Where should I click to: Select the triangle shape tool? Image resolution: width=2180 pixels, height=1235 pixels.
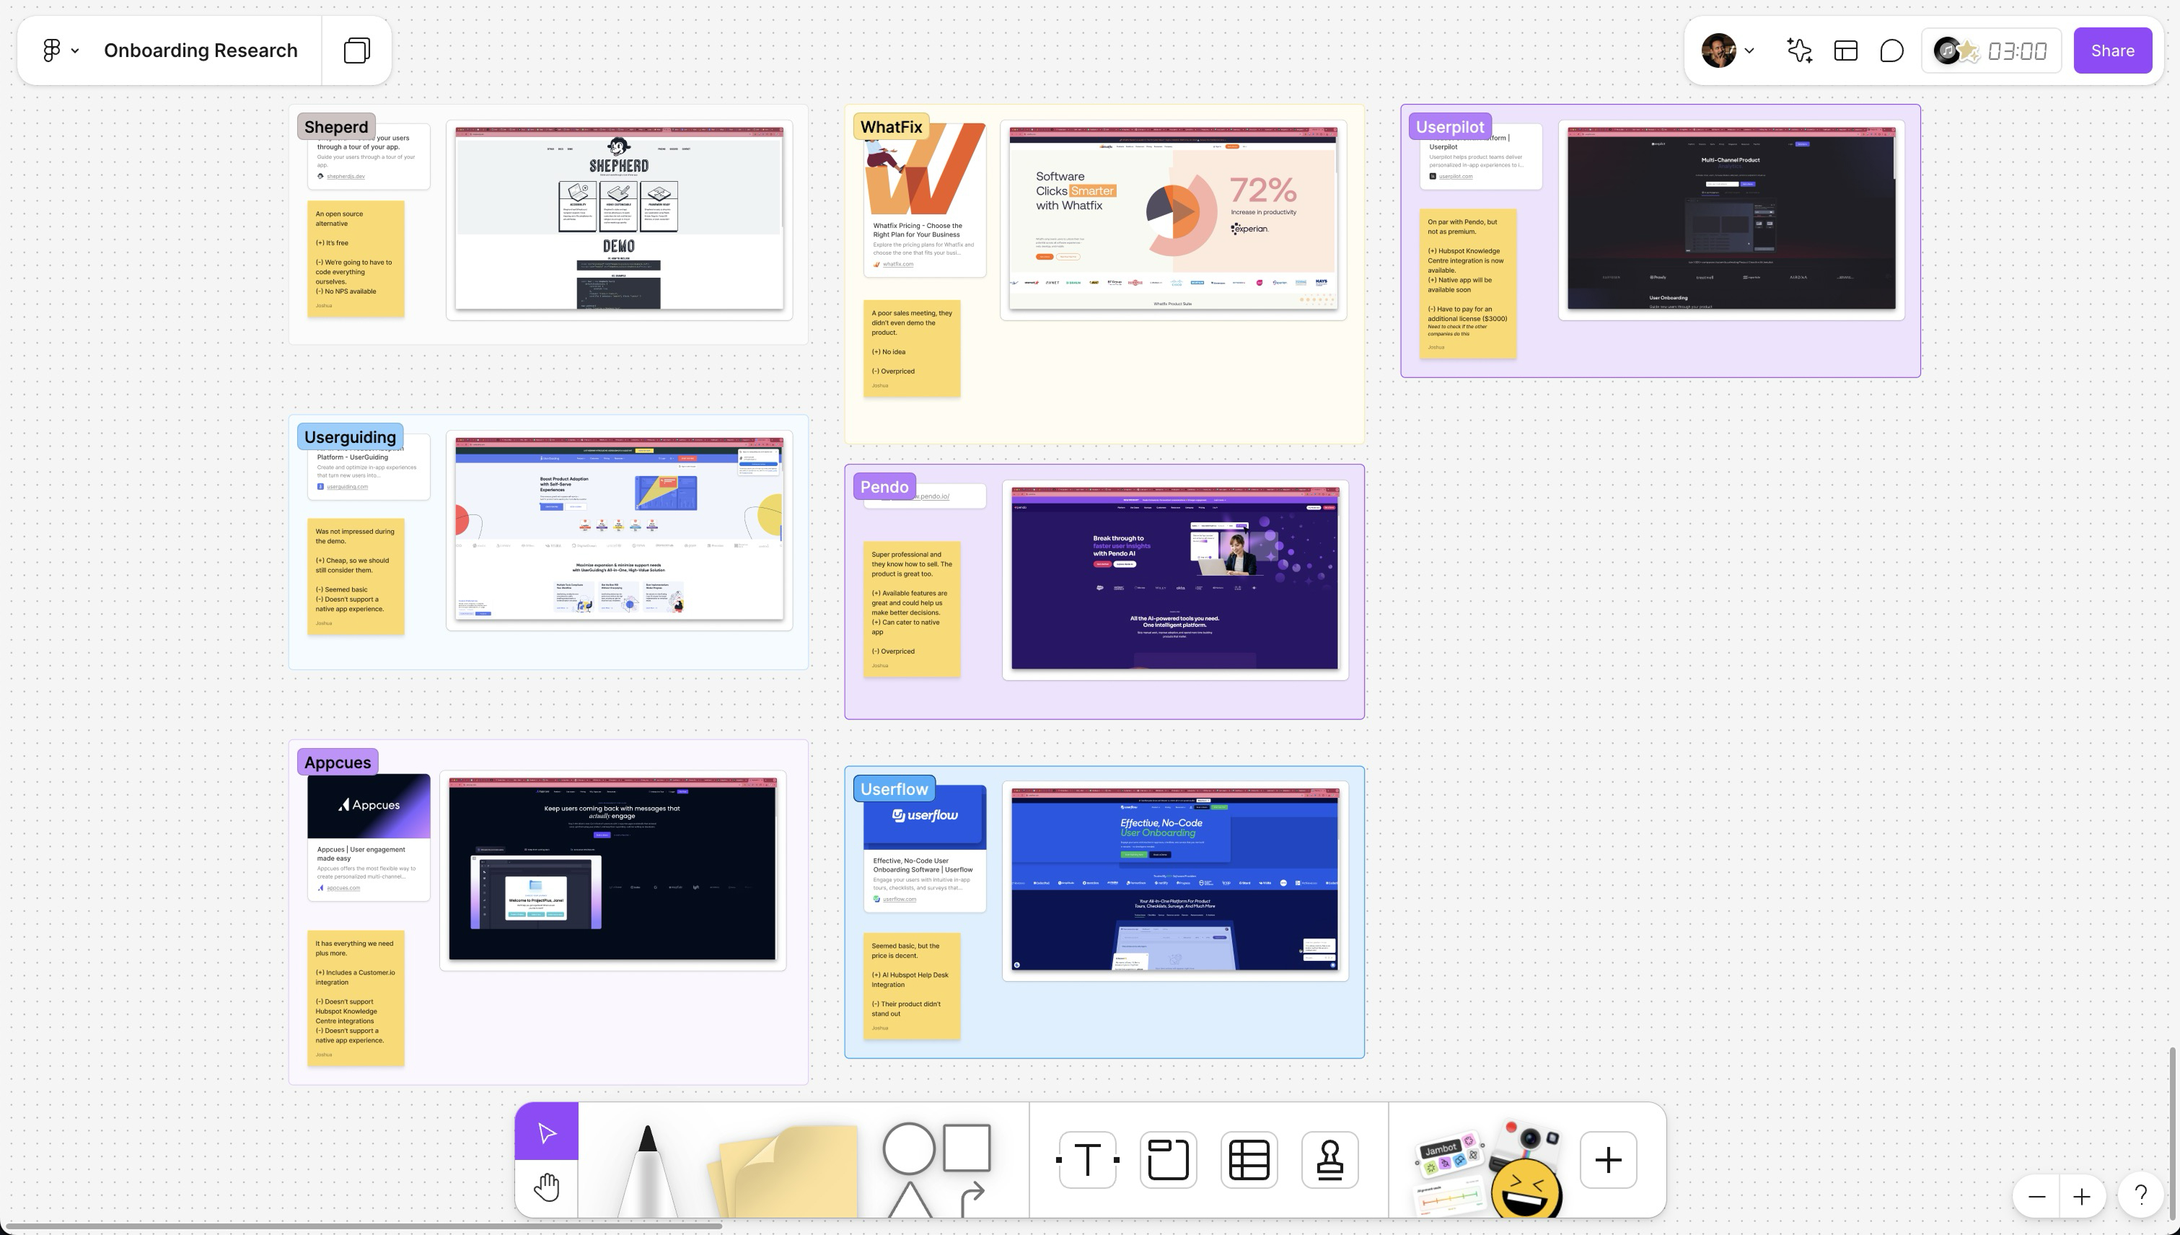(910, 1200)
